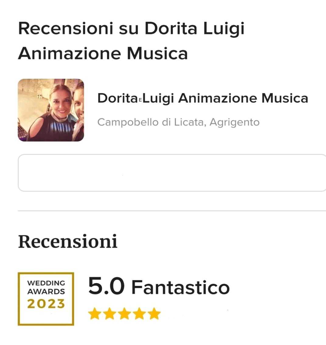Click the gold 2023 year in badge
Viewport: 326px width, 345px height.
(x=46, y=304)
